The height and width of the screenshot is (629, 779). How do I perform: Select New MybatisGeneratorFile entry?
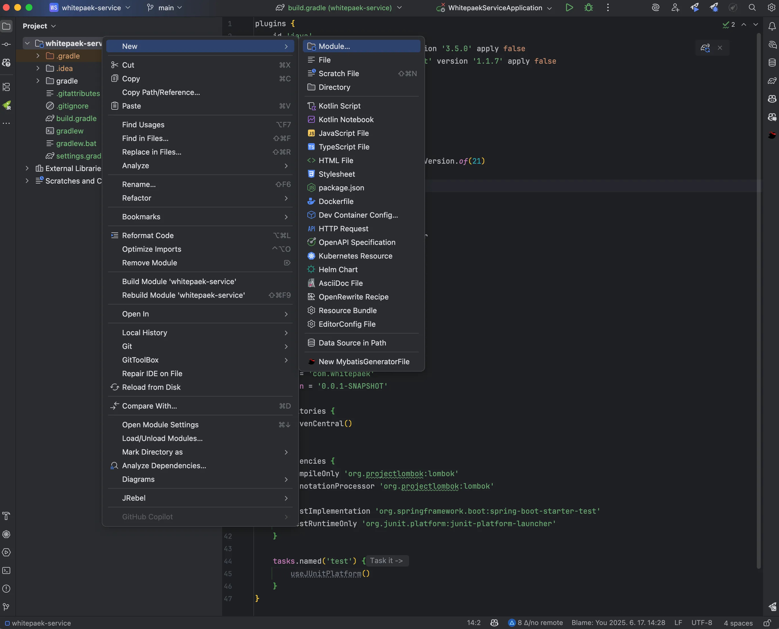click(x=361, y=362)
